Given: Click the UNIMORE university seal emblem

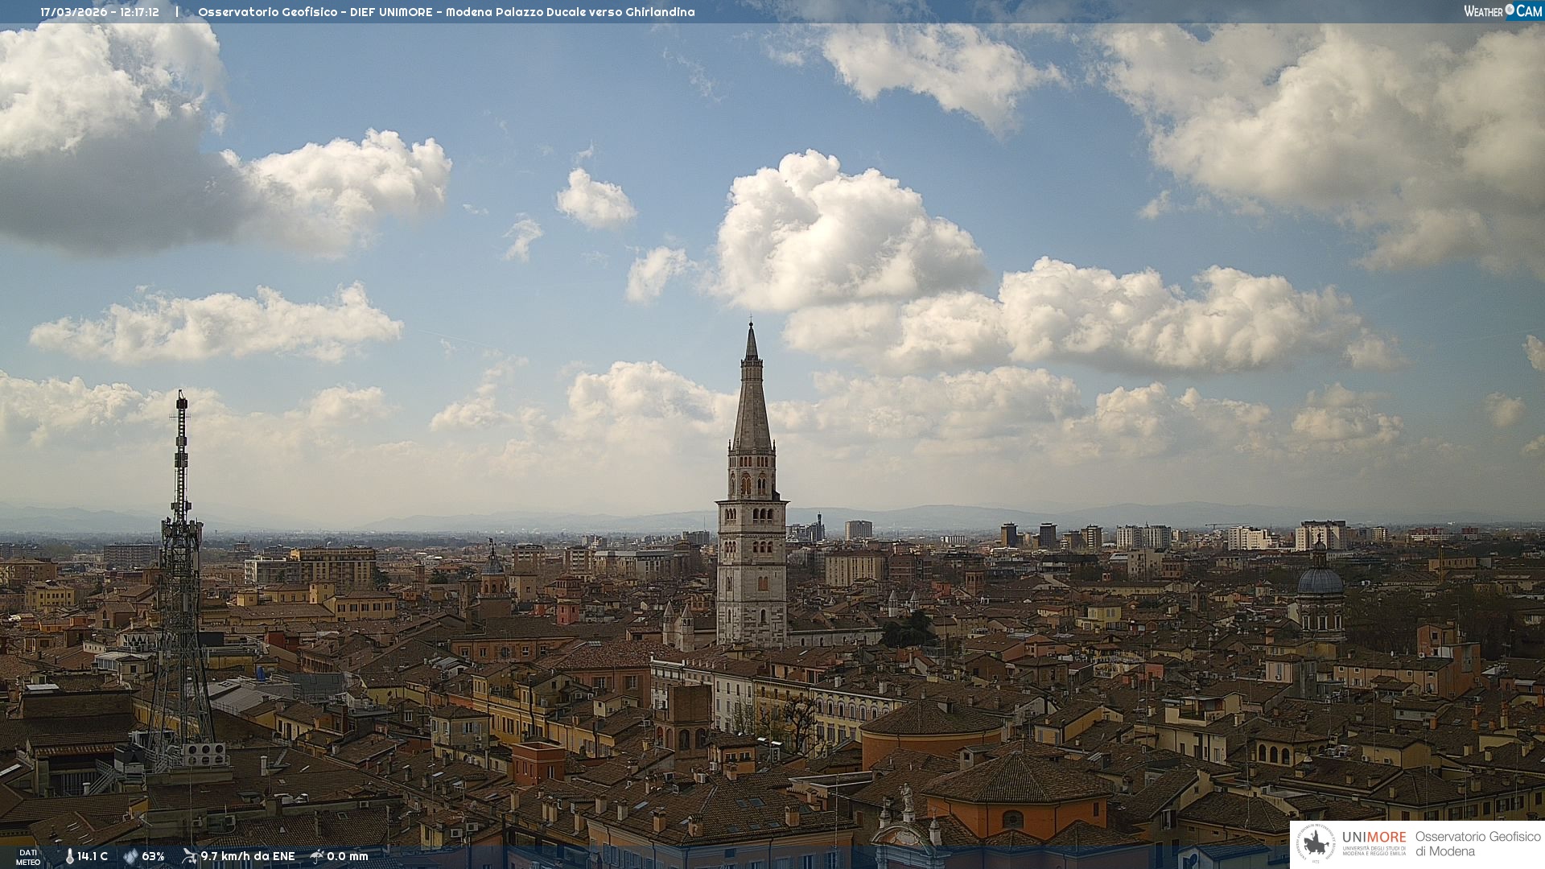Looking at the screenshot, I should (x=1316, y=844).
